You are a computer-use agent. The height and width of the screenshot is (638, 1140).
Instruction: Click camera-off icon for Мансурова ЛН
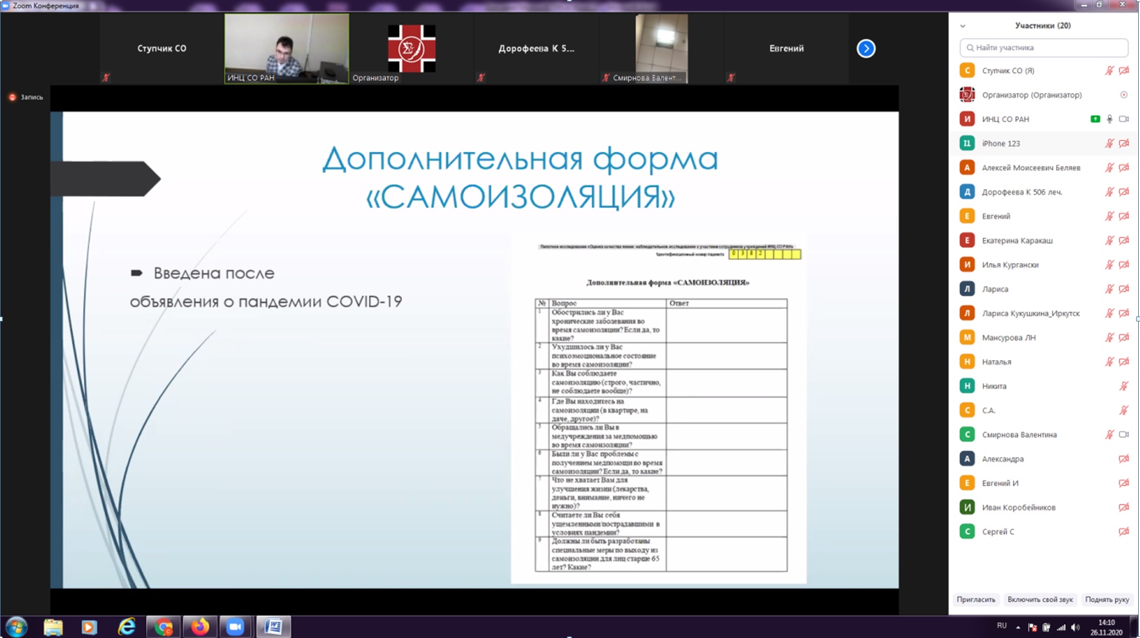(1124, 338)
